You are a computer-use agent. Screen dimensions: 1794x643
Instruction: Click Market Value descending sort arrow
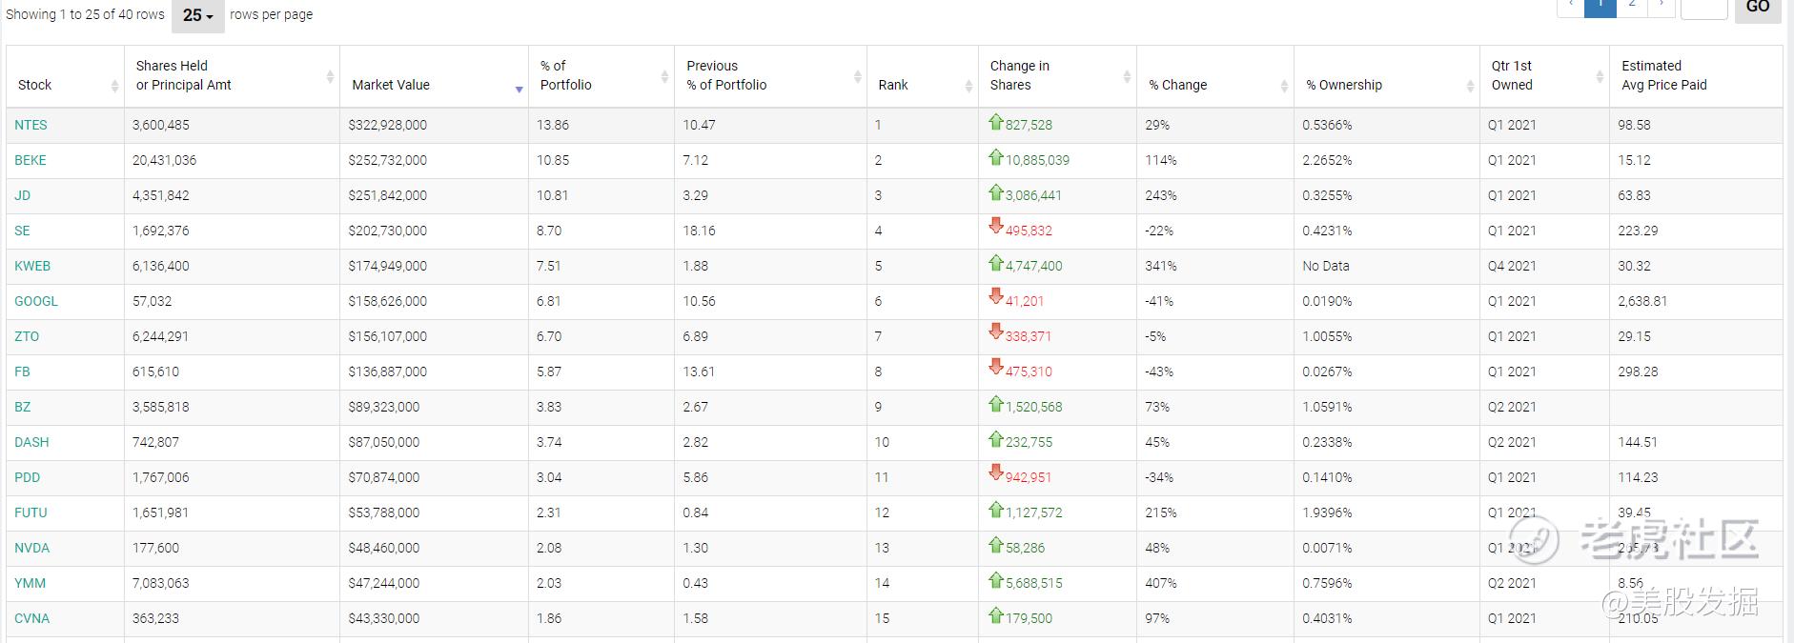point(519,89)
